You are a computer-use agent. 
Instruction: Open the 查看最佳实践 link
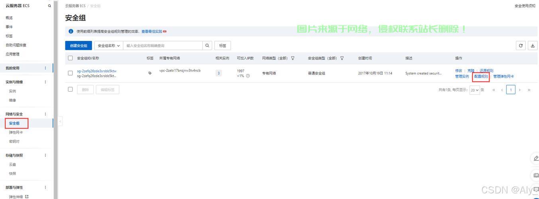[151, 31]
